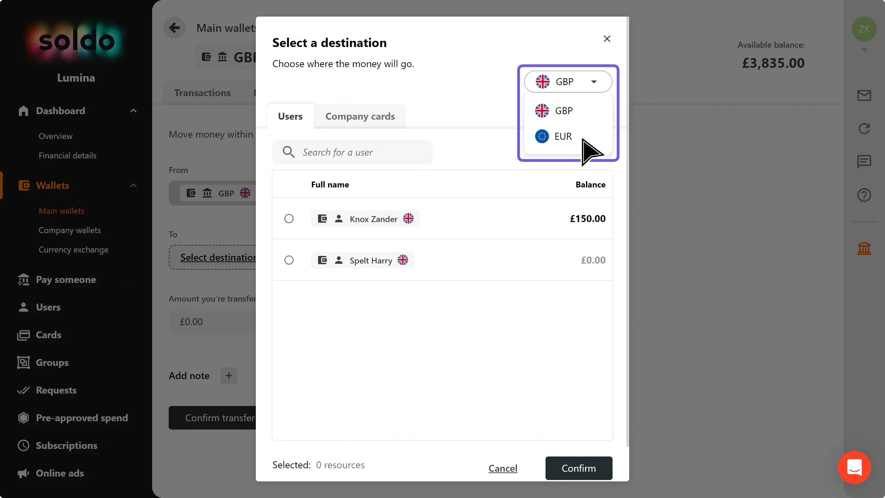
Task: Click the £150.00 balance value
Action: click(x=588, y=219)
